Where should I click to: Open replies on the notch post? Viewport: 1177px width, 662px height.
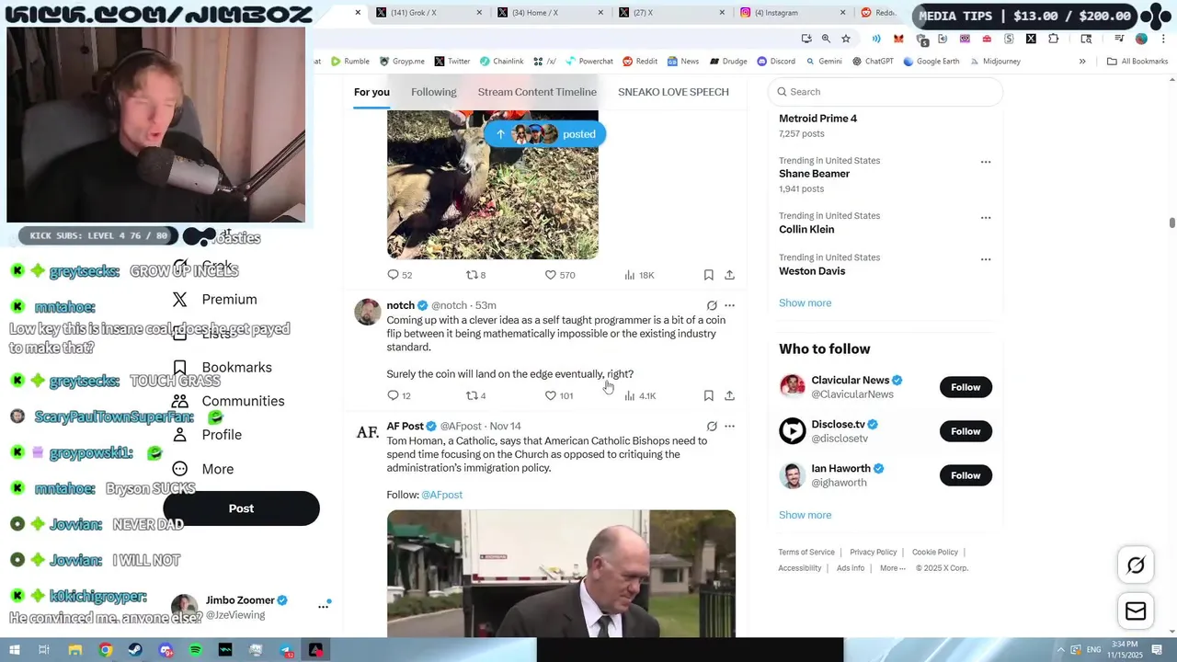399,395
